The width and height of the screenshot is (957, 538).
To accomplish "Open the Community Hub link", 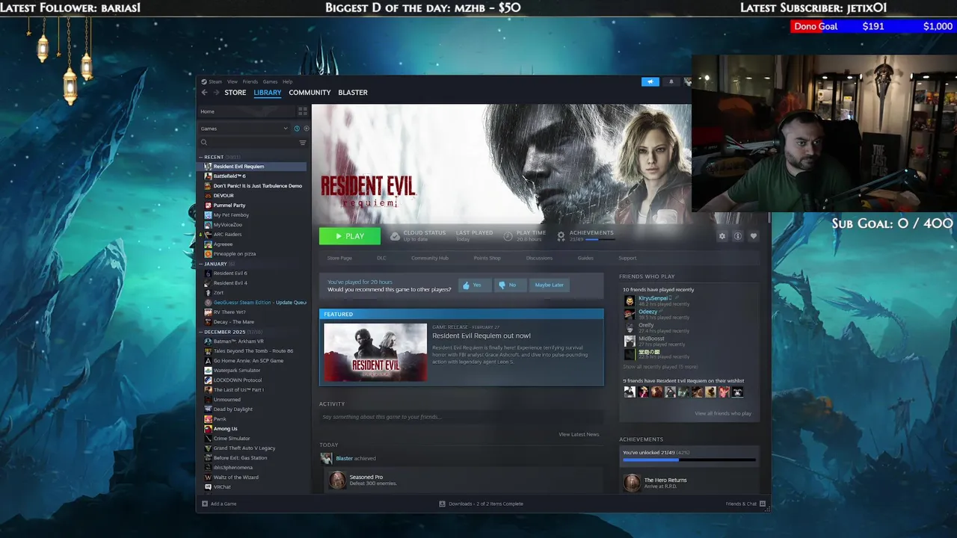I will pos(430,258).
